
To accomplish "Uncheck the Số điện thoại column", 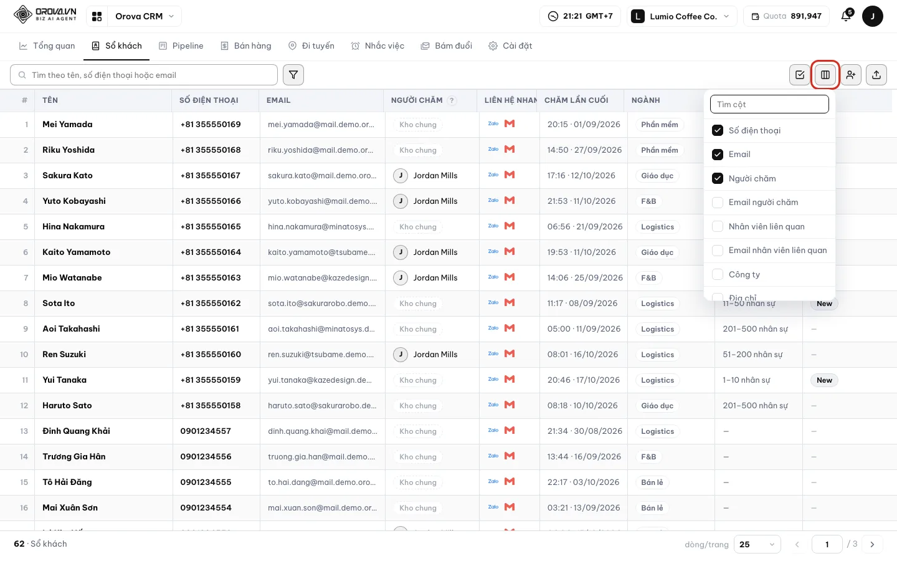I will coord(718,130).
